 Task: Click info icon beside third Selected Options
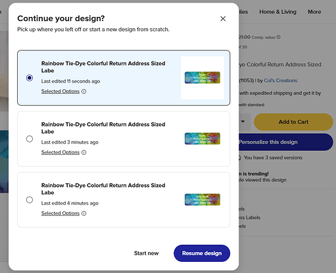(x=84, y=213)
